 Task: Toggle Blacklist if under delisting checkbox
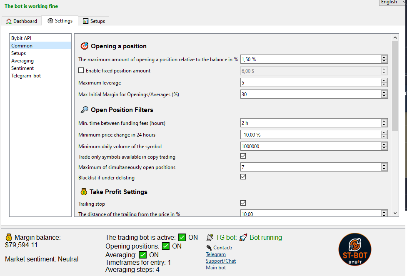pos(243,177)
